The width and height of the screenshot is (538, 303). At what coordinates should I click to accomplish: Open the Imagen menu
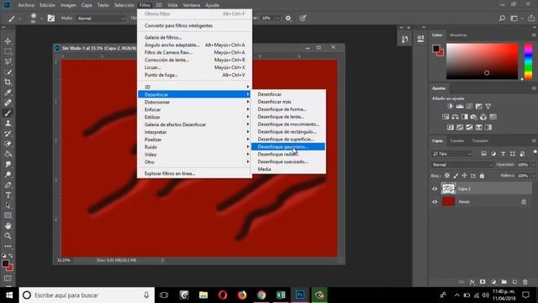(68, 5)
